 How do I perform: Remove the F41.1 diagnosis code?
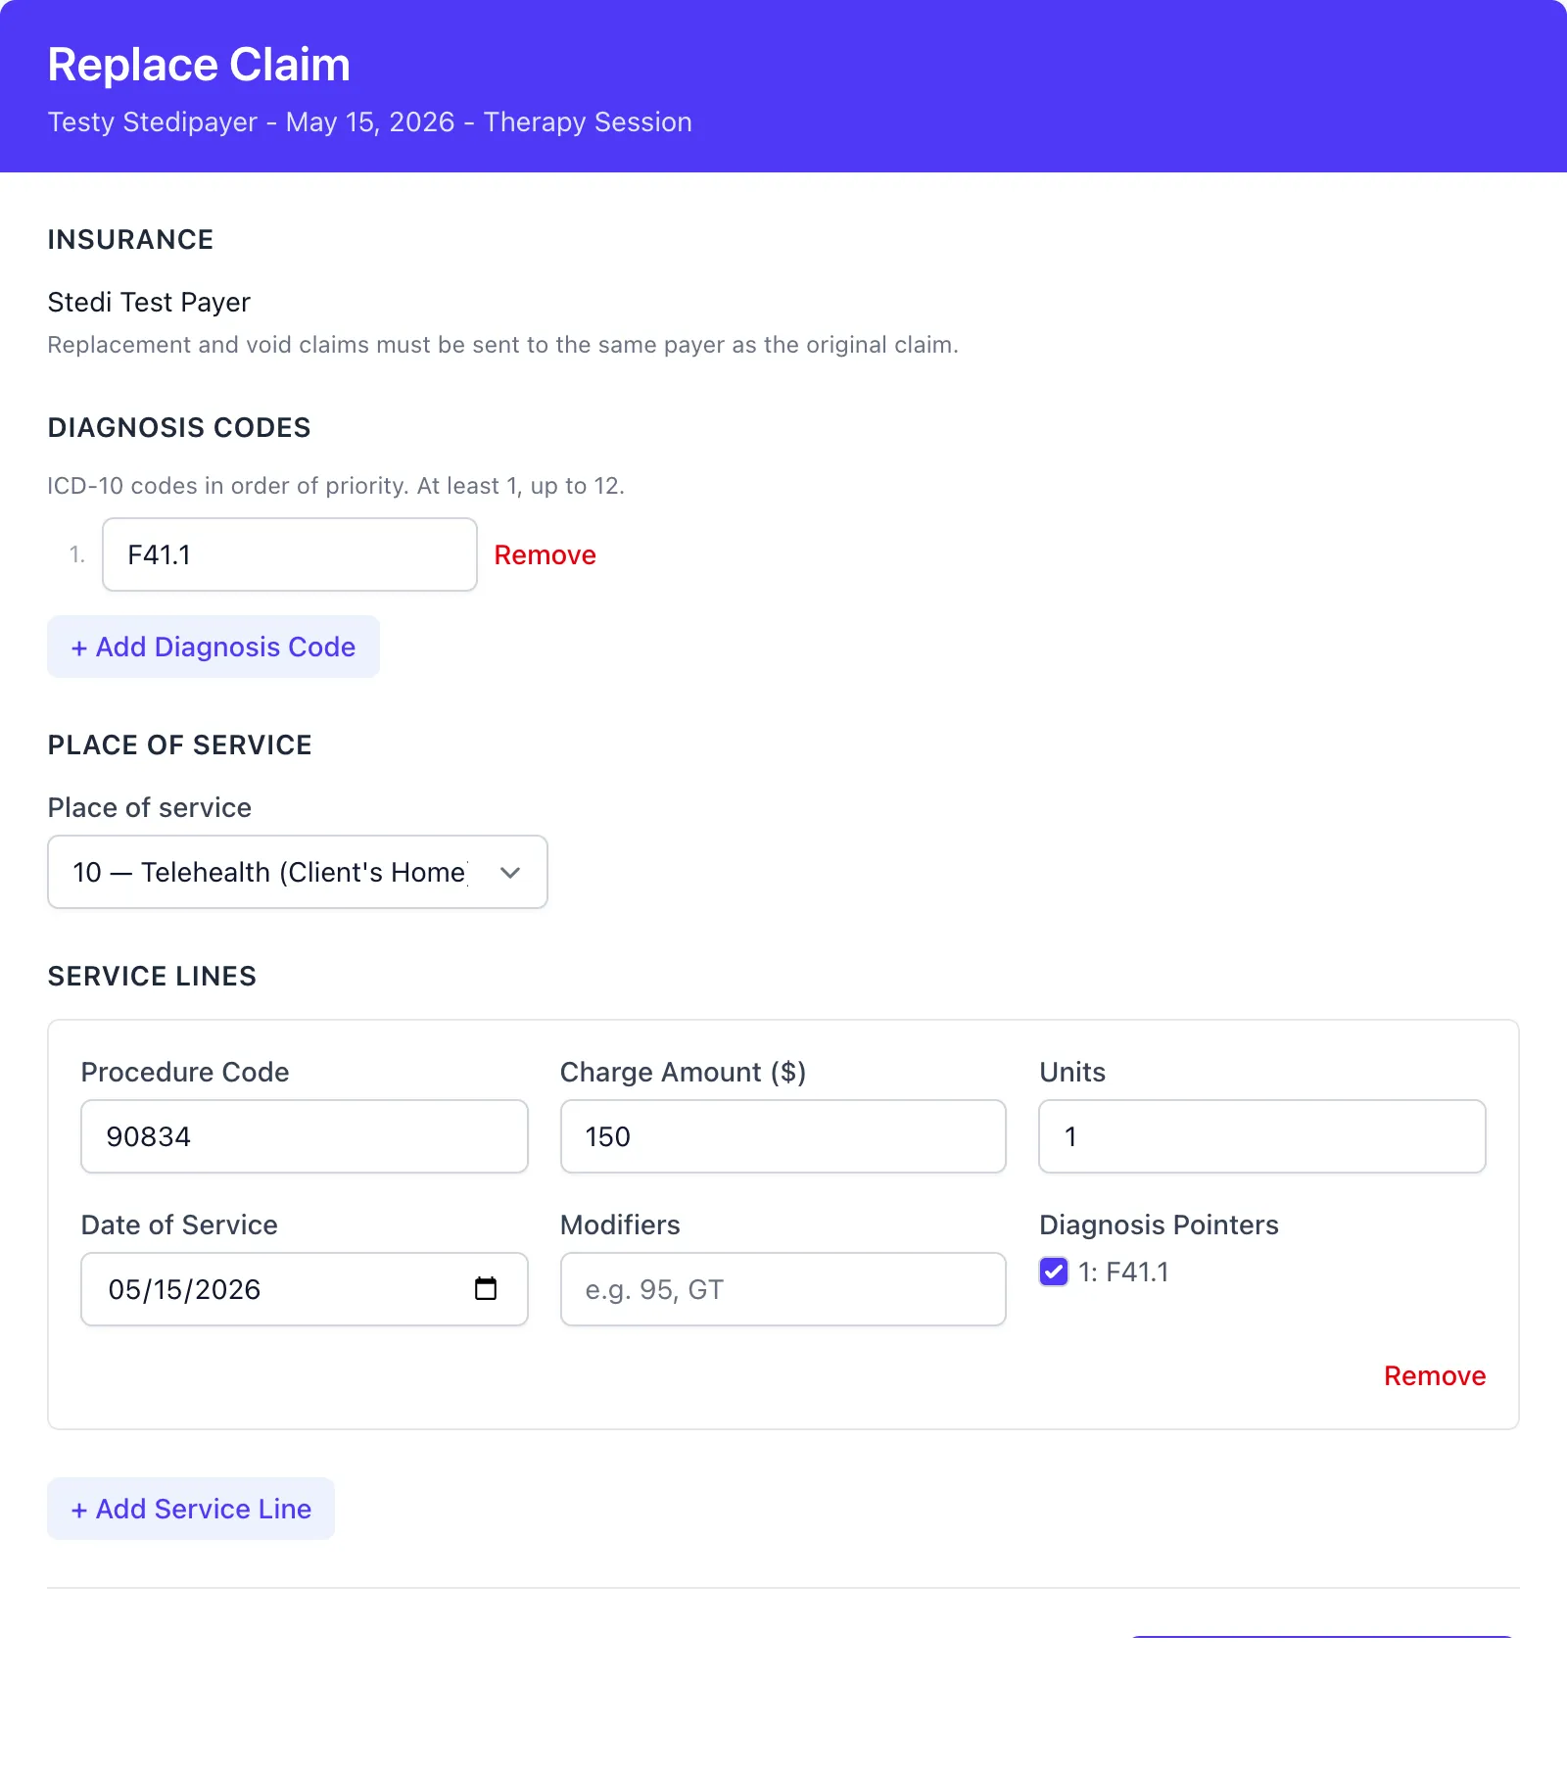click(545, 554)
